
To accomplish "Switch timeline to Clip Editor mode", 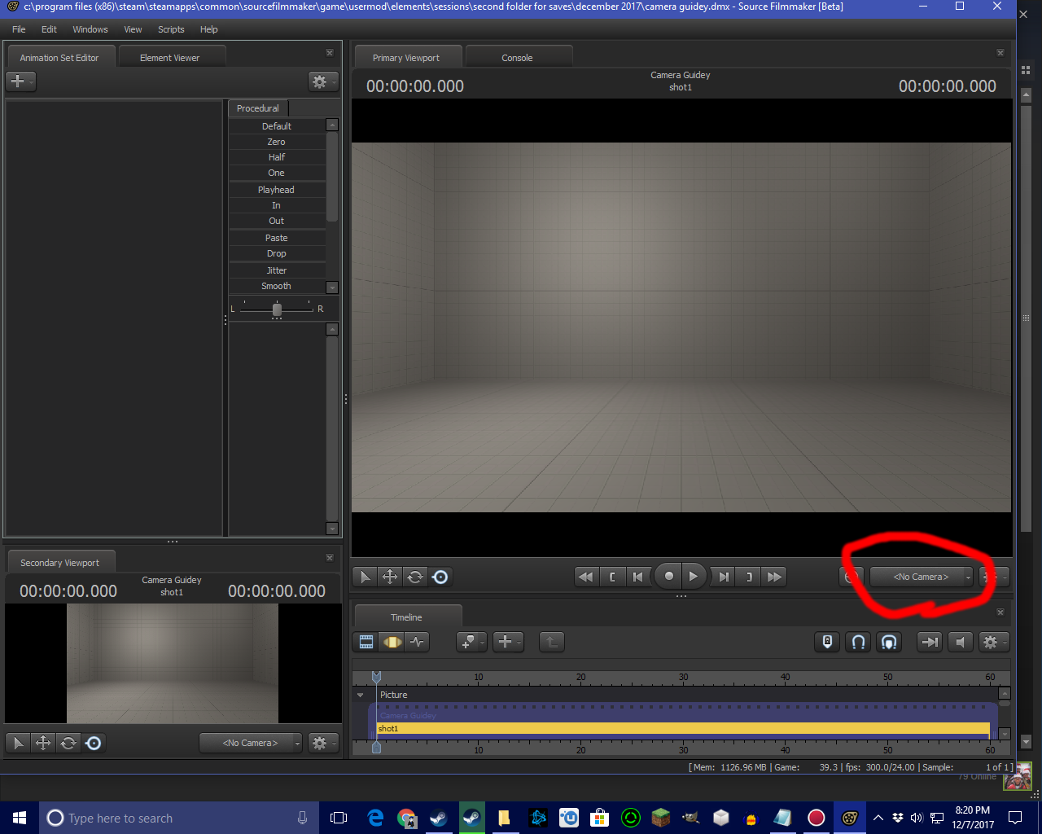I will (366, 642).
